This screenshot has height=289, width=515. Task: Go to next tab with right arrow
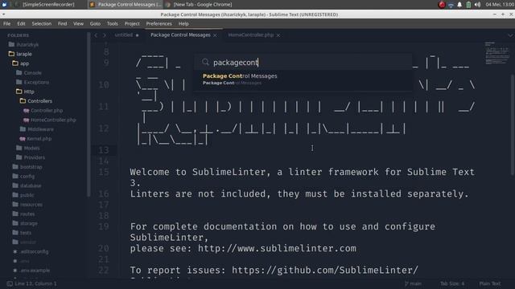pyautogui.click(x=105, y=35)
